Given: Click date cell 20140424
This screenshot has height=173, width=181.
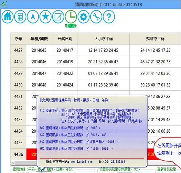Looking at the screenshot, I should point(65,85).
